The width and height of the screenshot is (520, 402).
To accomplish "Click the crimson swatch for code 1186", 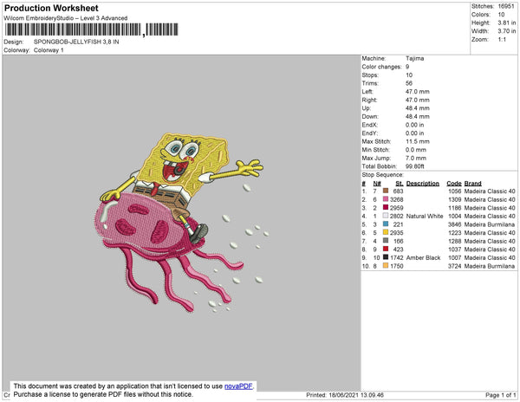I will pyautogui.click(x=386, y=207).
